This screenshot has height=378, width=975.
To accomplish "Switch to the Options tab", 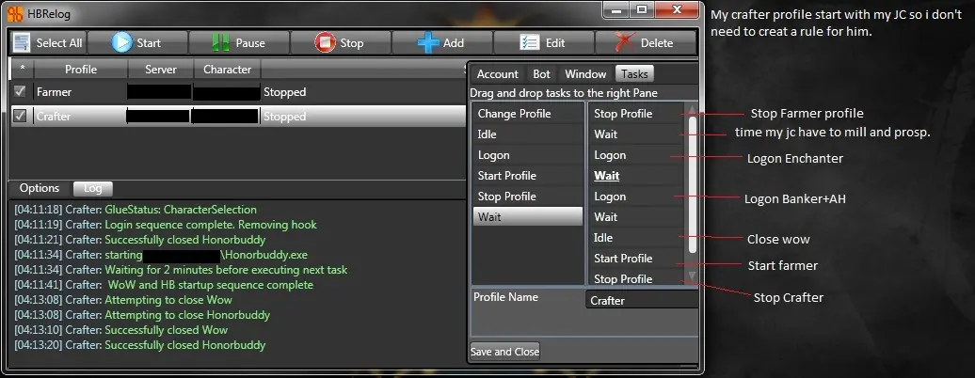I will pyautogui.click(x=40, y=188).
